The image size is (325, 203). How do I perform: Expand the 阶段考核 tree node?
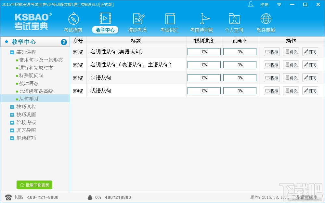pos(12,123)
